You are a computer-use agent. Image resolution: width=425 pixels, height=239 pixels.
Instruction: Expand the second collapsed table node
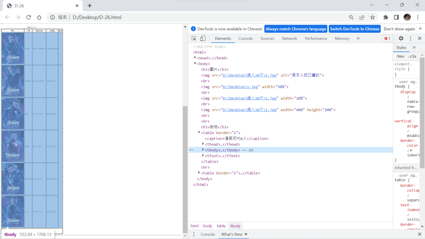click(199, 173)
